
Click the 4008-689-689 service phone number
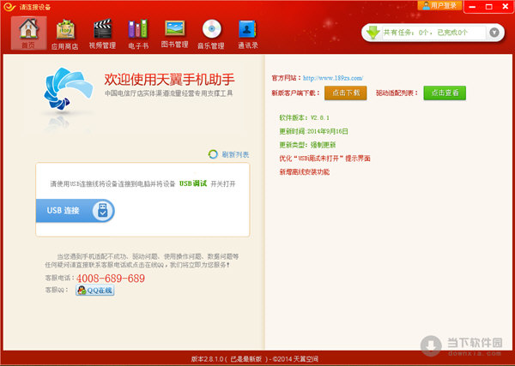[x=111, y=279]
